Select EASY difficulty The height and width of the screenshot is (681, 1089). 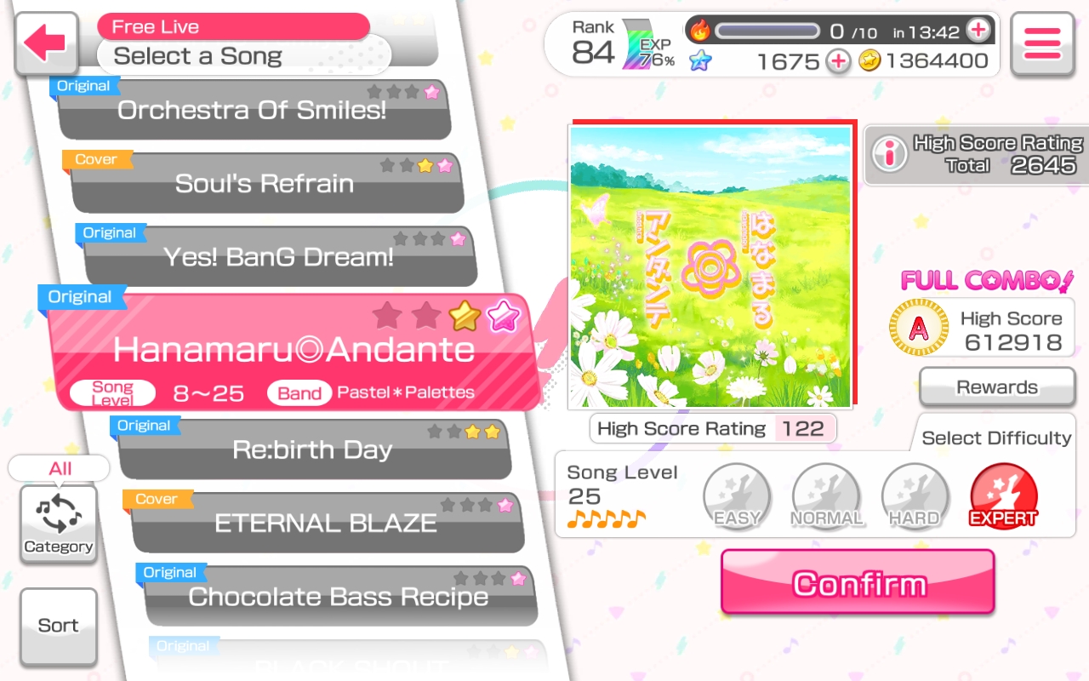click(x=737, y=496)
